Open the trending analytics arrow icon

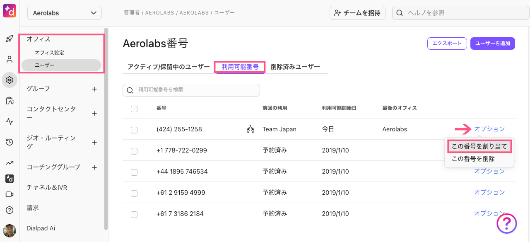pyautogui.click(x=10, y=163)
